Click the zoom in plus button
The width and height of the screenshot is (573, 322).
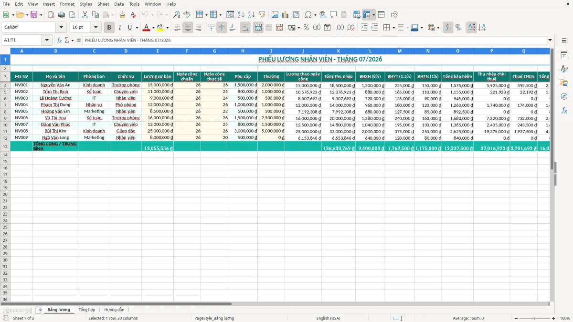pos(554,318)
